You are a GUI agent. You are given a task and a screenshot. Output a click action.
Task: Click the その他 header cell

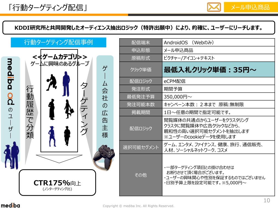(x=141, y=175)
